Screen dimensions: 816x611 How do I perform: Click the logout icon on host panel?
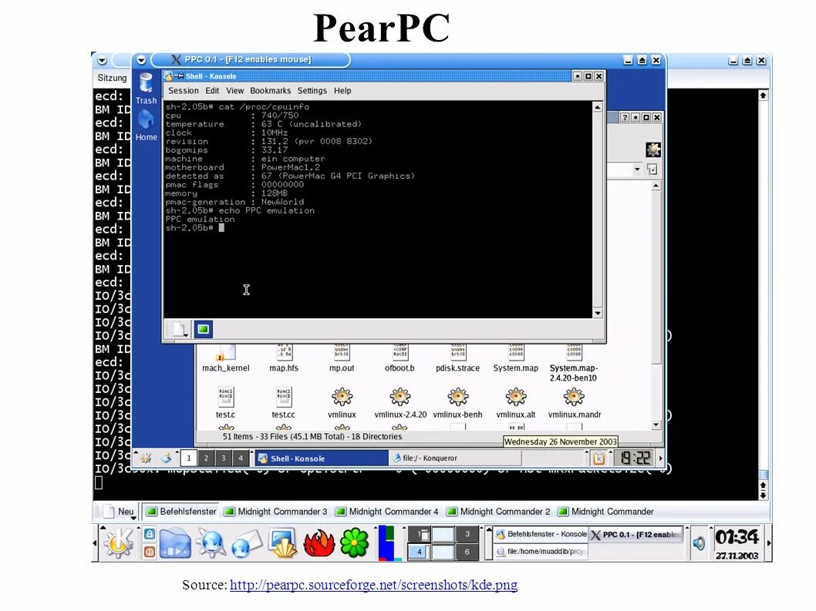coord(150,552)
